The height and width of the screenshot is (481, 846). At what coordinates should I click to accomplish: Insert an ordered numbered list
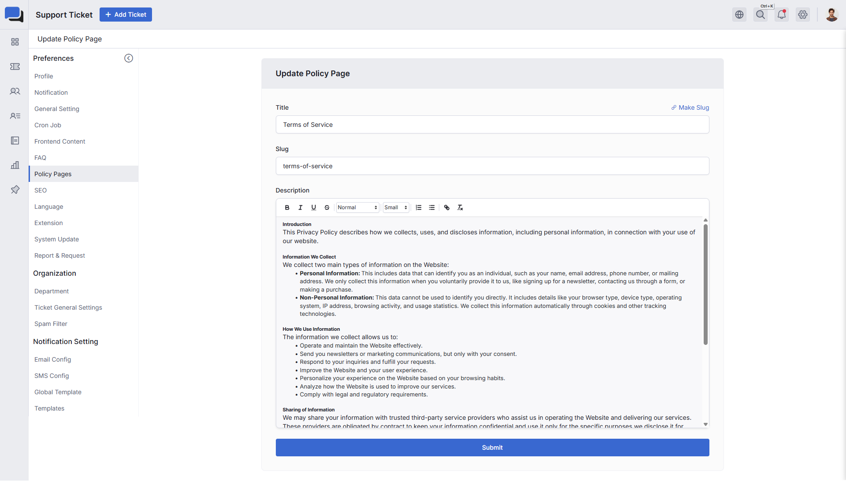pos(419,207)
